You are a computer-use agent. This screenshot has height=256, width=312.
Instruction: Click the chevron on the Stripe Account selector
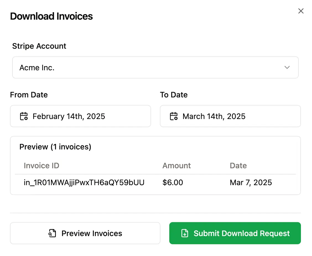pos(287,67)
